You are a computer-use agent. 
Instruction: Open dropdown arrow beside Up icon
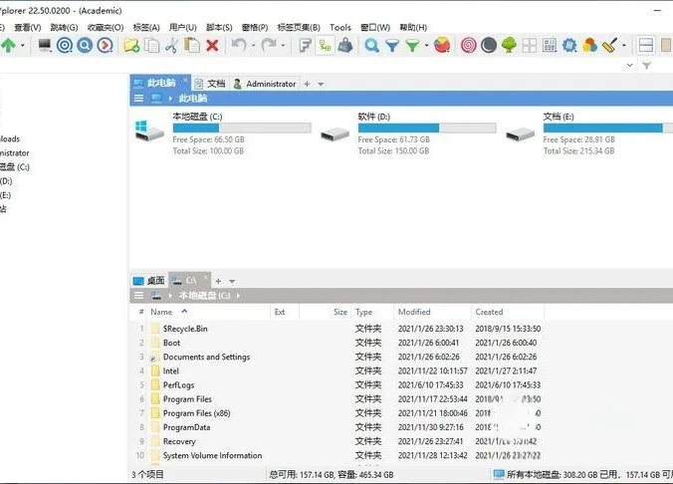22,45
